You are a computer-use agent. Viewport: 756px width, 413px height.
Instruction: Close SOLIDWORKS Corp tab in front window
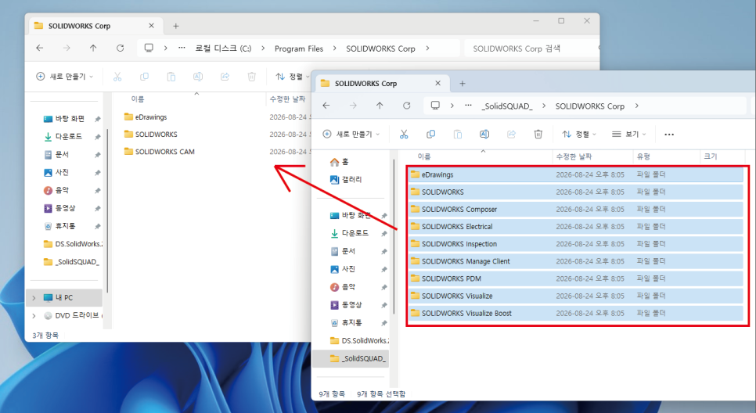coord(437,84)
